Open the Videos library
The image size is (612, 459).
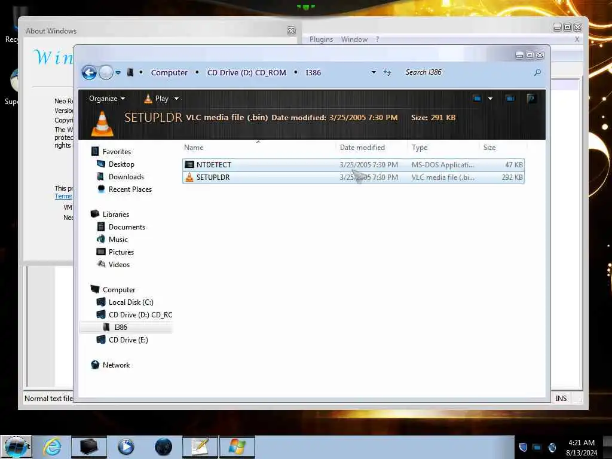(x=119, y=264)
